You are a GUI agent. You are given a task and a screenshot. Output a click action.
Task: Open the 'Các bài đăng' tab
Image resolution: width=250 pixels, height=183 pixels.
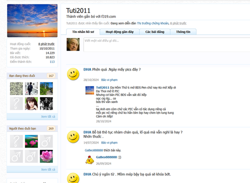[154, 31]
